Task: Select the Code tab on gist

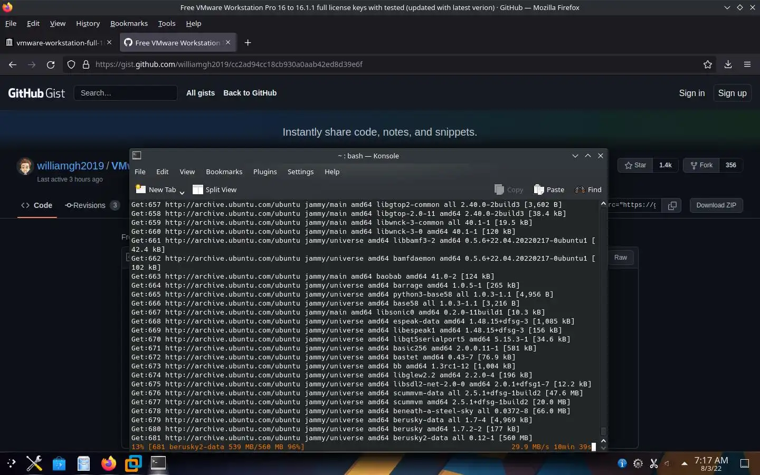Action: (x=37, y=205)
